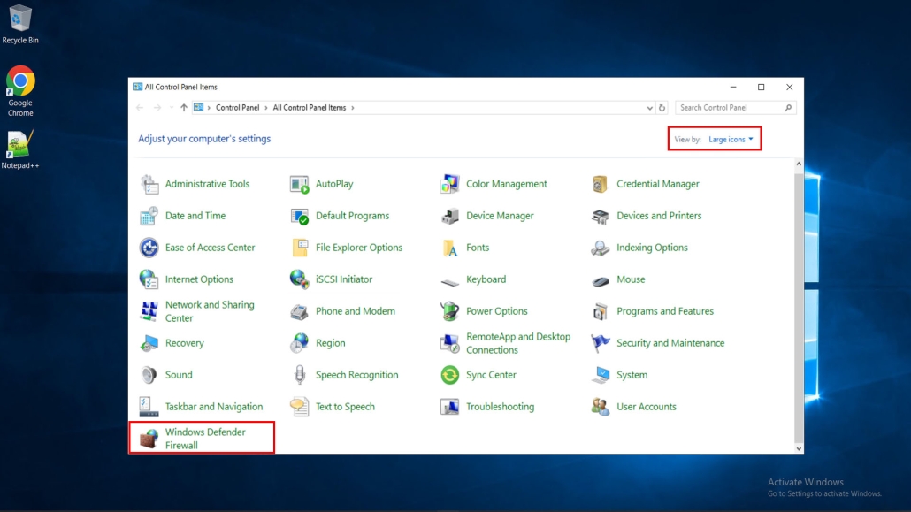Open the Troubleshooting icon

click(449, 407)
